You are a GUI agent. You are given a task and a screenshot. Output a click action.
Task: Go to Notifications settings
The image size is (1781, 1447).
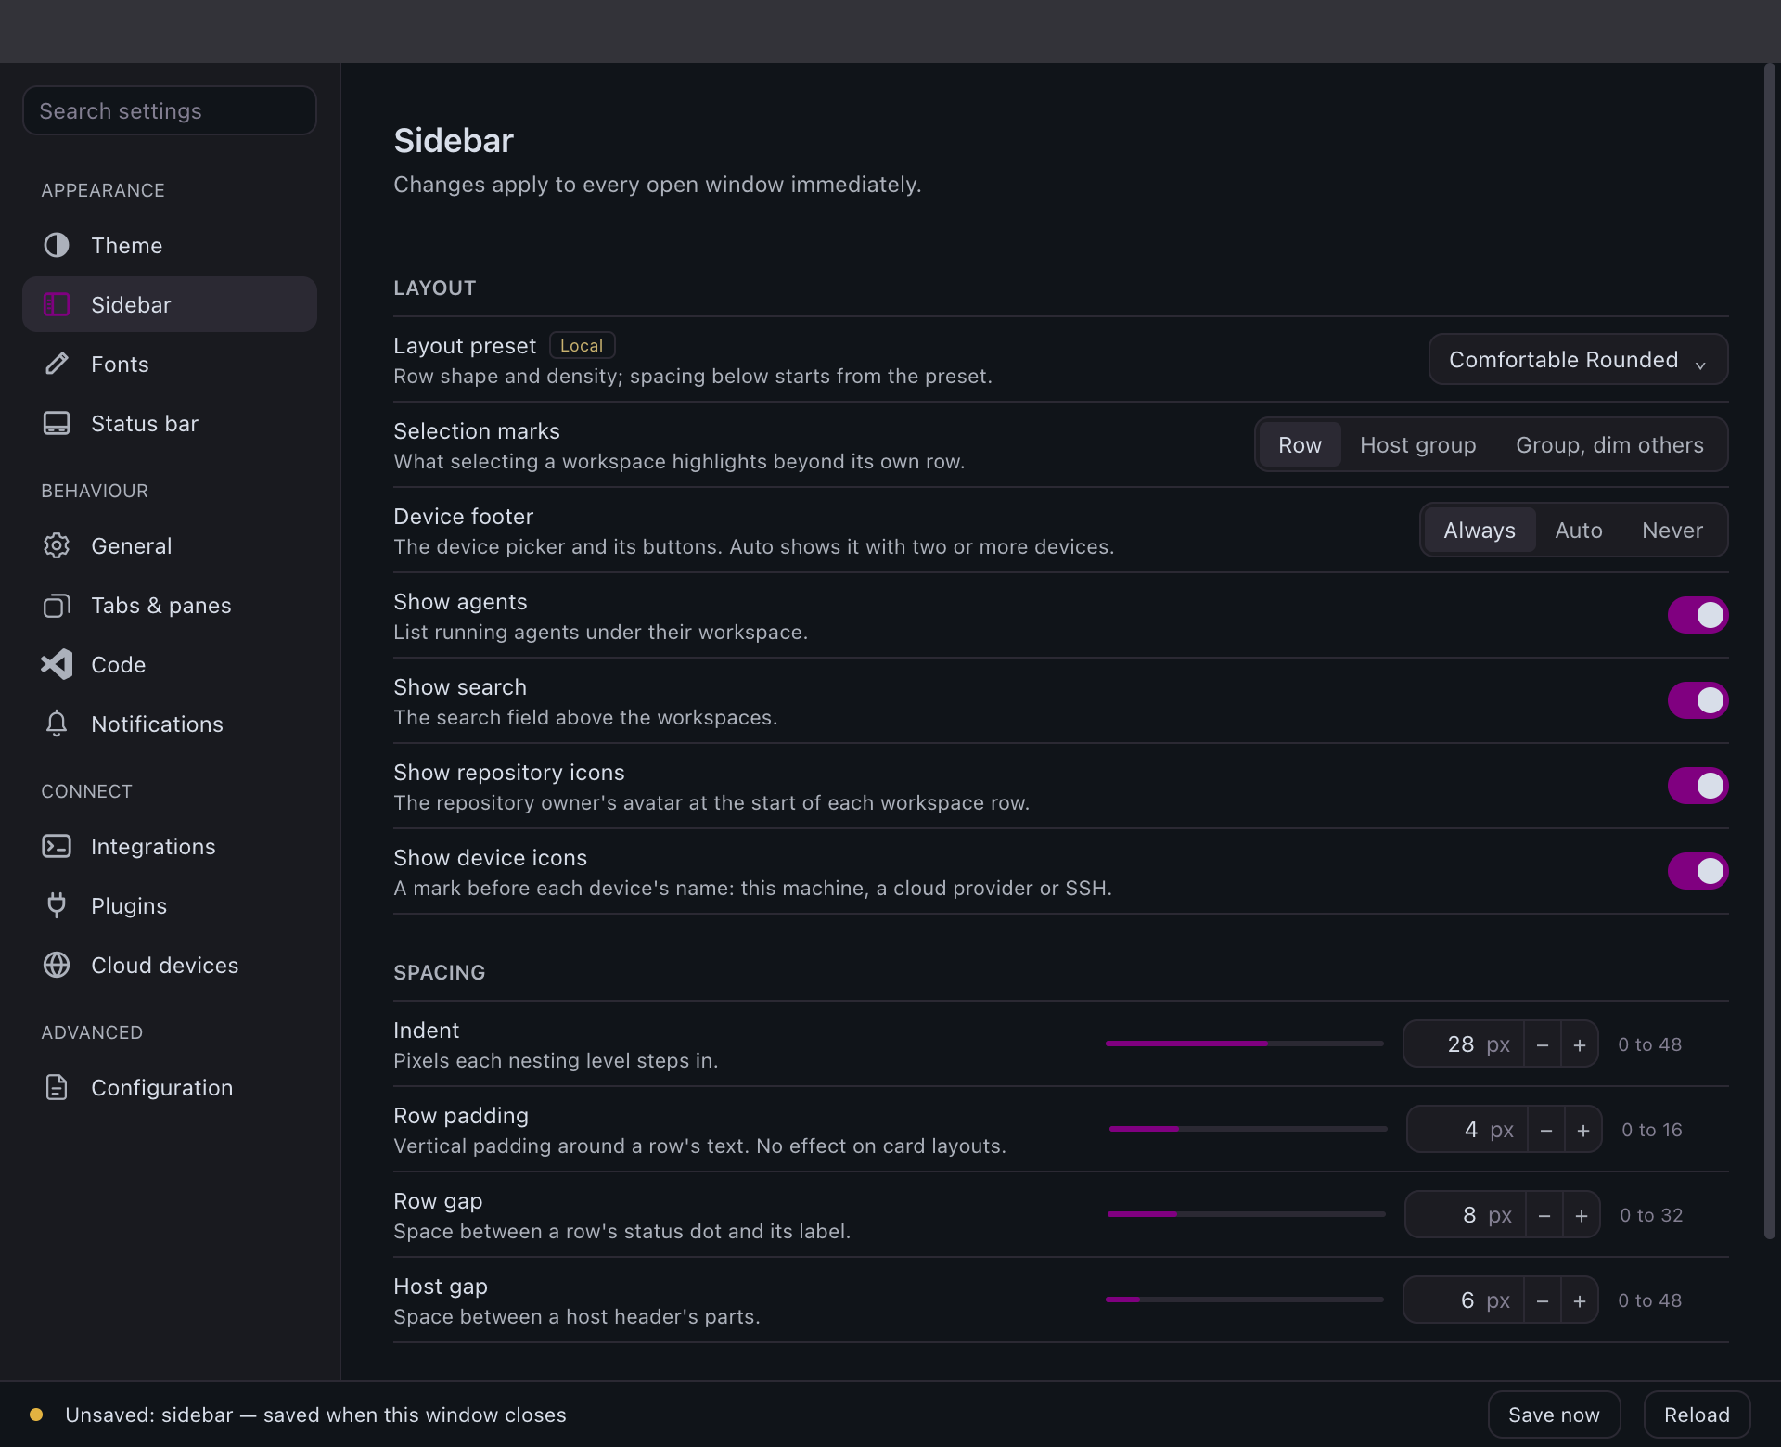tap(170, 723)
